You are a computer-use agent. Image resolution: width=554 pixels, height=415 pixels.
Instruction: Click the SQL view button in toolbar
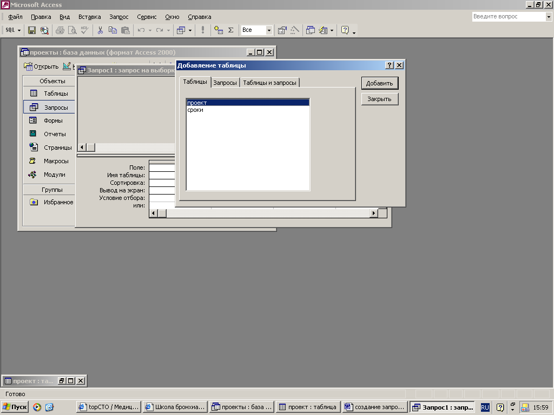click(10, 30)
